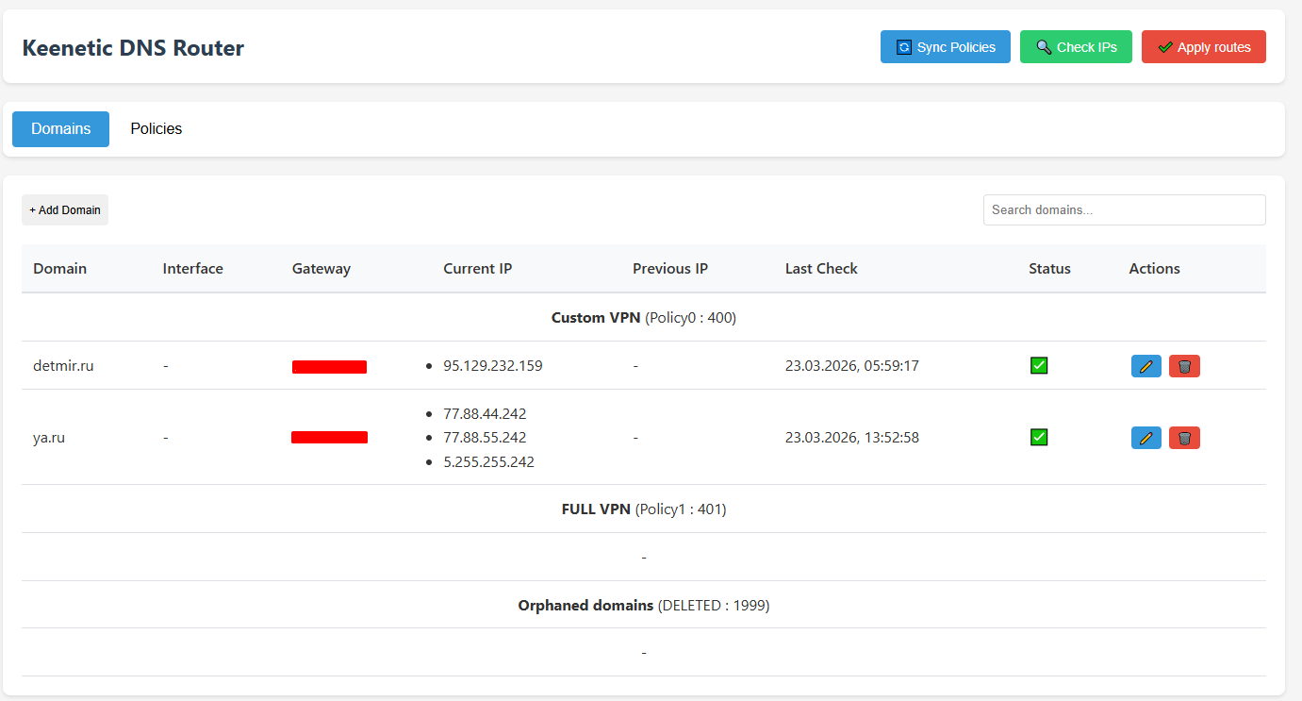Select the Orphaned domains group header row
Screen dimensions: 1302x701
(643, 606)
